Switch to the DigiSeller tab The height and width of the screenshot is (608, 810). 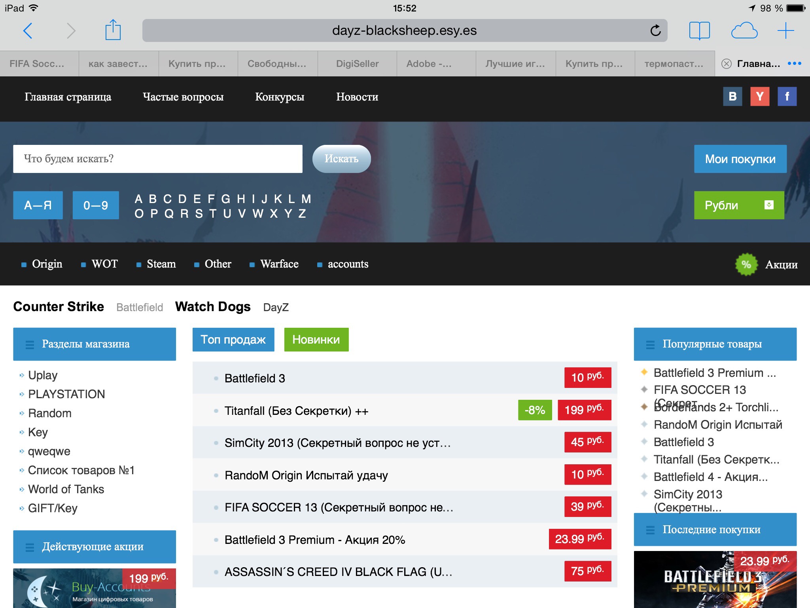coord(357,64)
